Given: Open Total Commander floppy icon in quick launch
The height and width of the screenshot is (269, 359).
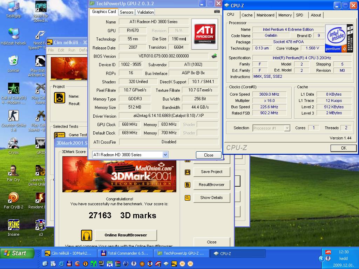Looking at the screenshot, I should click(69, 264).
